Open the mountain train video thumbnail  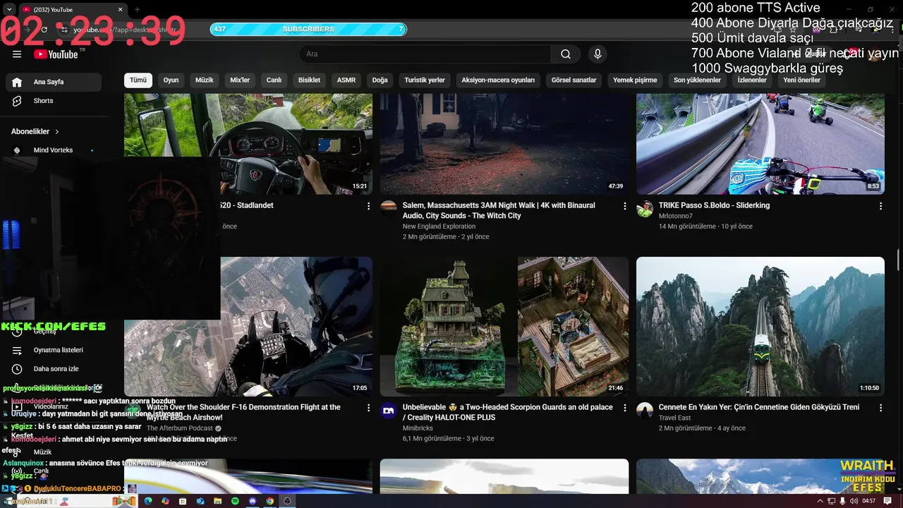pos(760,327)
